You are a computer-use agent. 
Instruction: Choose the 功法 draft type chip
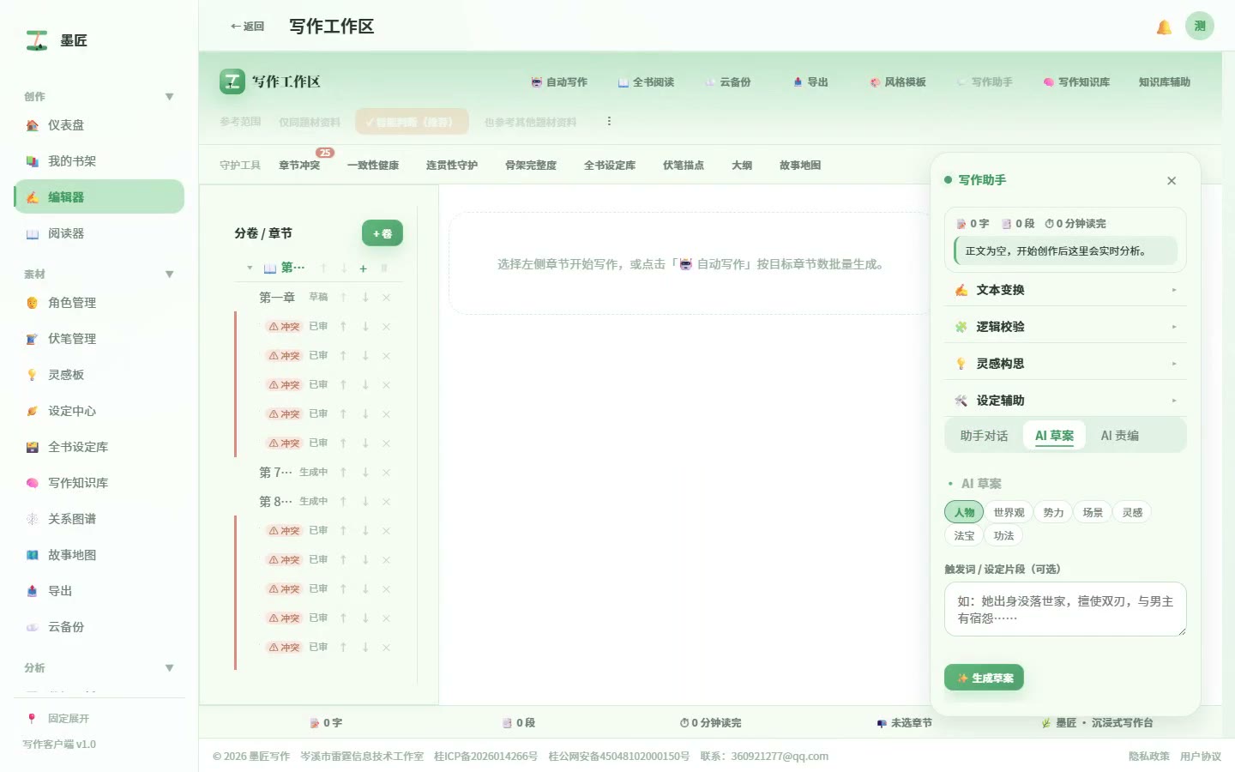click(1003, 535)
